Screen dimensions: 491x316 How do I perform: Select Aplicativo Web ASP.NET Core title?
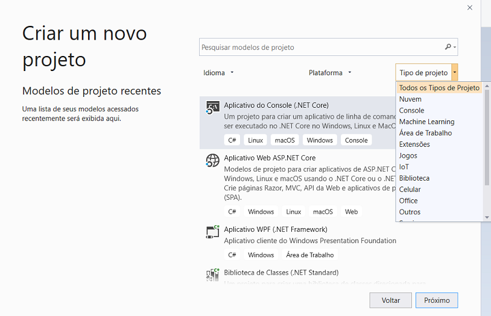270,158
